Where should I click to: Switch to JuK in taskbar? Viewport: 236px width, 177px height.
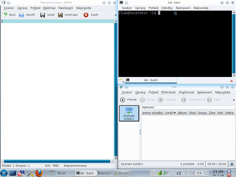tap(65, 173)
